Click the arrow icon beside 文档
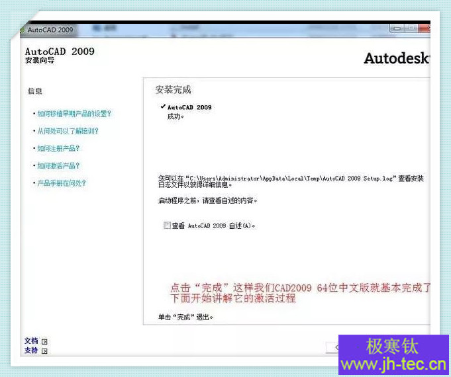The height and width of the screenshot is (377, 451). click(x=44, y=342)
